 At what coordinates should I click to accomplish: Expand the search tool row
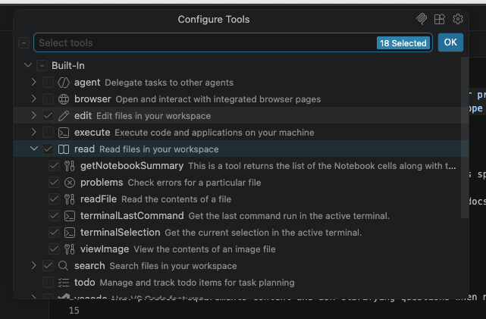tap(34, 265)
